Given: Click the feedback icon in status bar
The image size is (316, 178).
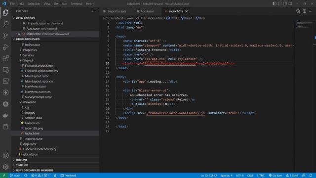Looking at the screenshot, I should [x=304, y=176].
